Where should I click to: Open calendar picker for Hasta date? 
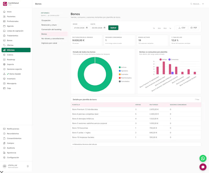pos(104,28)
